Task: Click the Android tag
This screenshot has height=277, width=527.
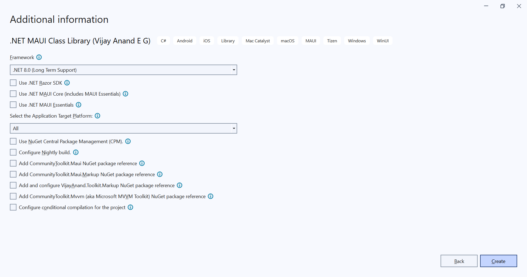Action: (x=185, y=41)
